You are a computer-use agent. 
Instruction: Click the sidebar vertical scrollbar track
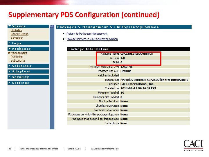pos(52,78)
